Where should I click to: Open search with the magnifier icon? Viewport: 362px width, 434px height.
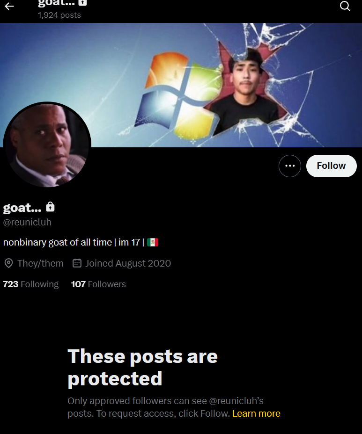coord(345,6)
